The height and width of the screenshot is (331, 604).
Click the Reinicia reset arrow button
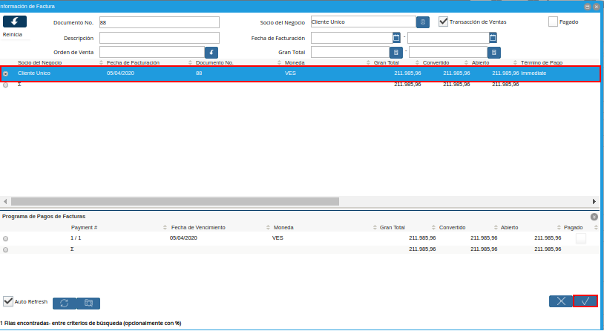(14, 22)
